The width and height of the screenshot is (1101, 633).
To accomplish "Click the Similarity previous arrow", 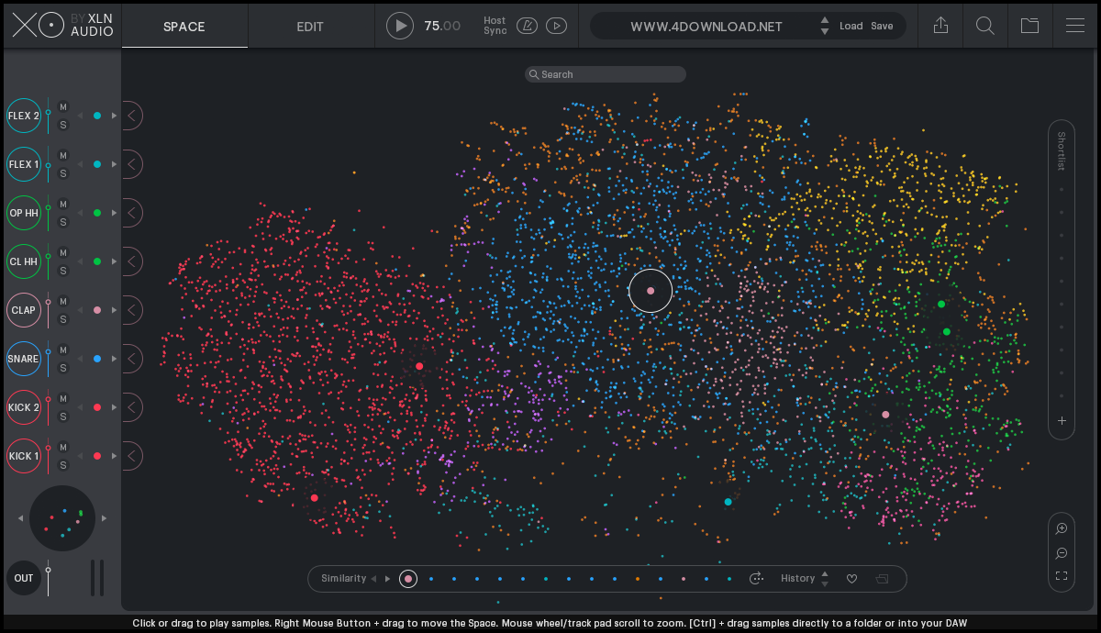I will 373,579.
